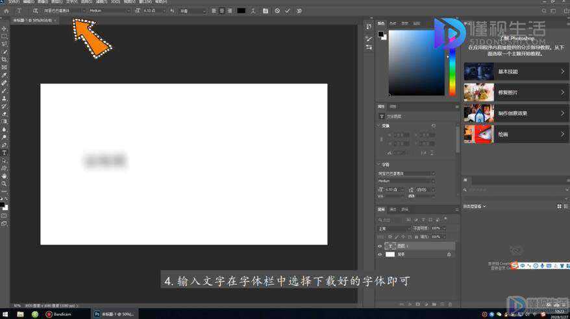Select the Move tool
This screenshot has height=319, width=570.
(x=5, y=29)
